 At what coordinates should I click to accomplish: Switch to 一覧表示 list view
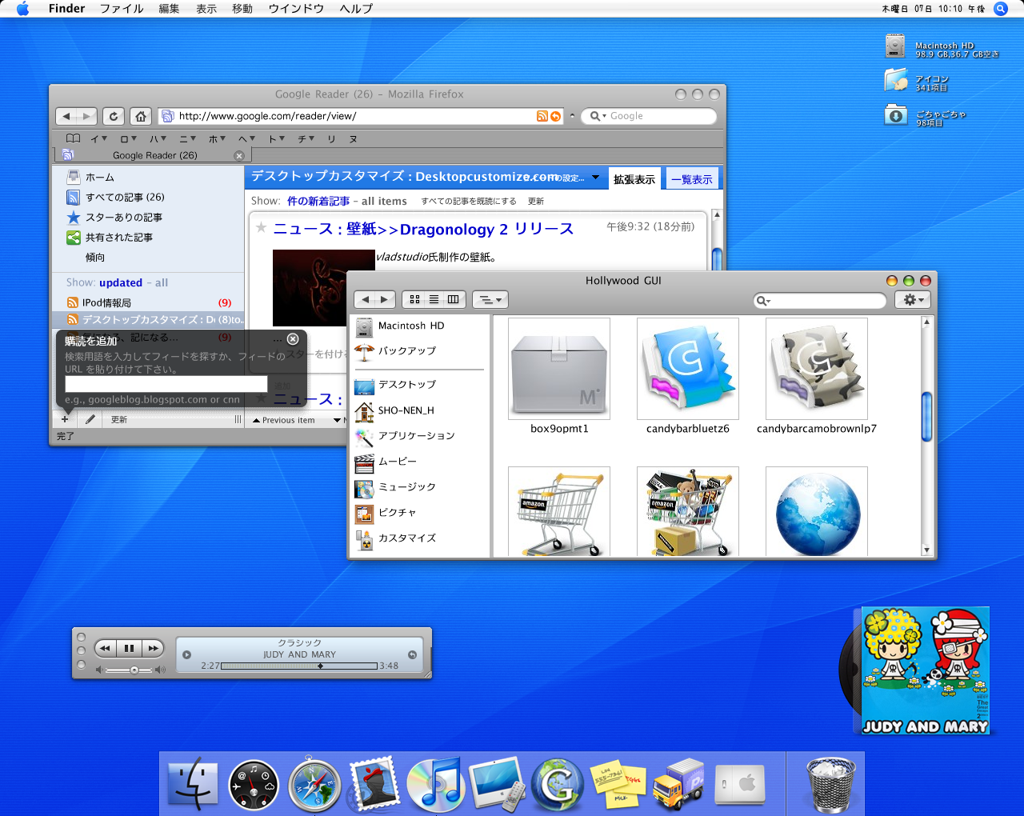[x=691, y=179]
